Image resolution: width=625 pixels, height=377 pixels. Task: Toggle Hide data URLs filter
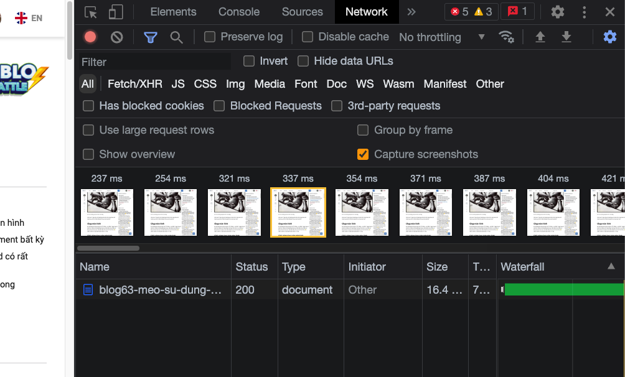[303, 61]
